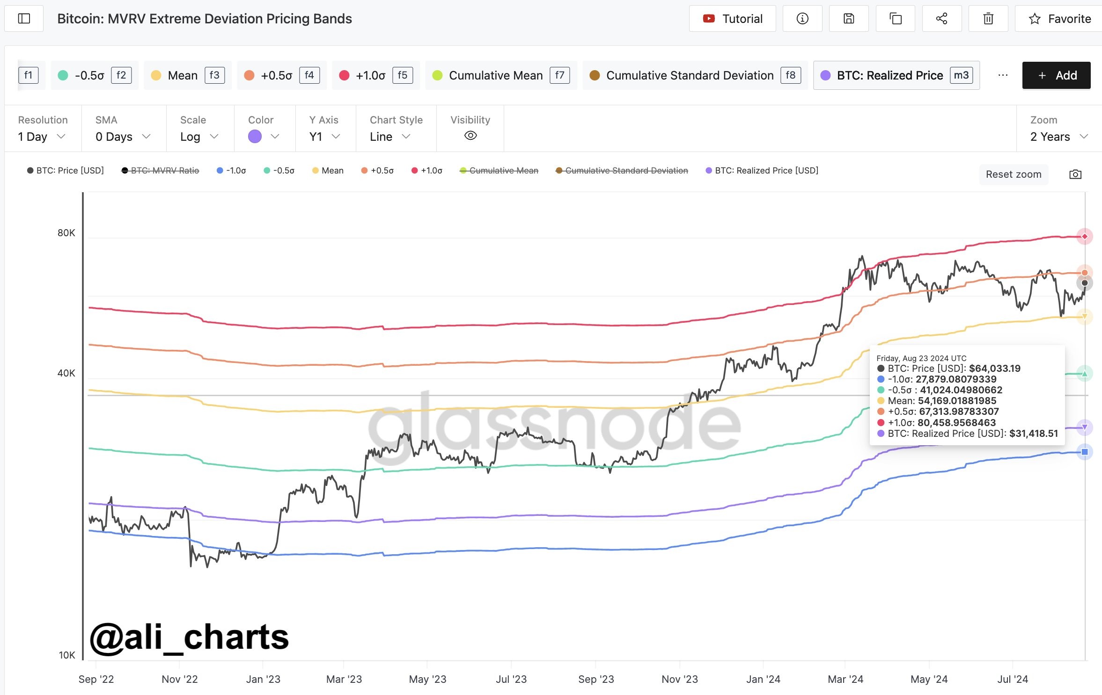Viewport: 1102px width, 695px height.
Task: Mark chart as Favorite
Action: 1059,19
